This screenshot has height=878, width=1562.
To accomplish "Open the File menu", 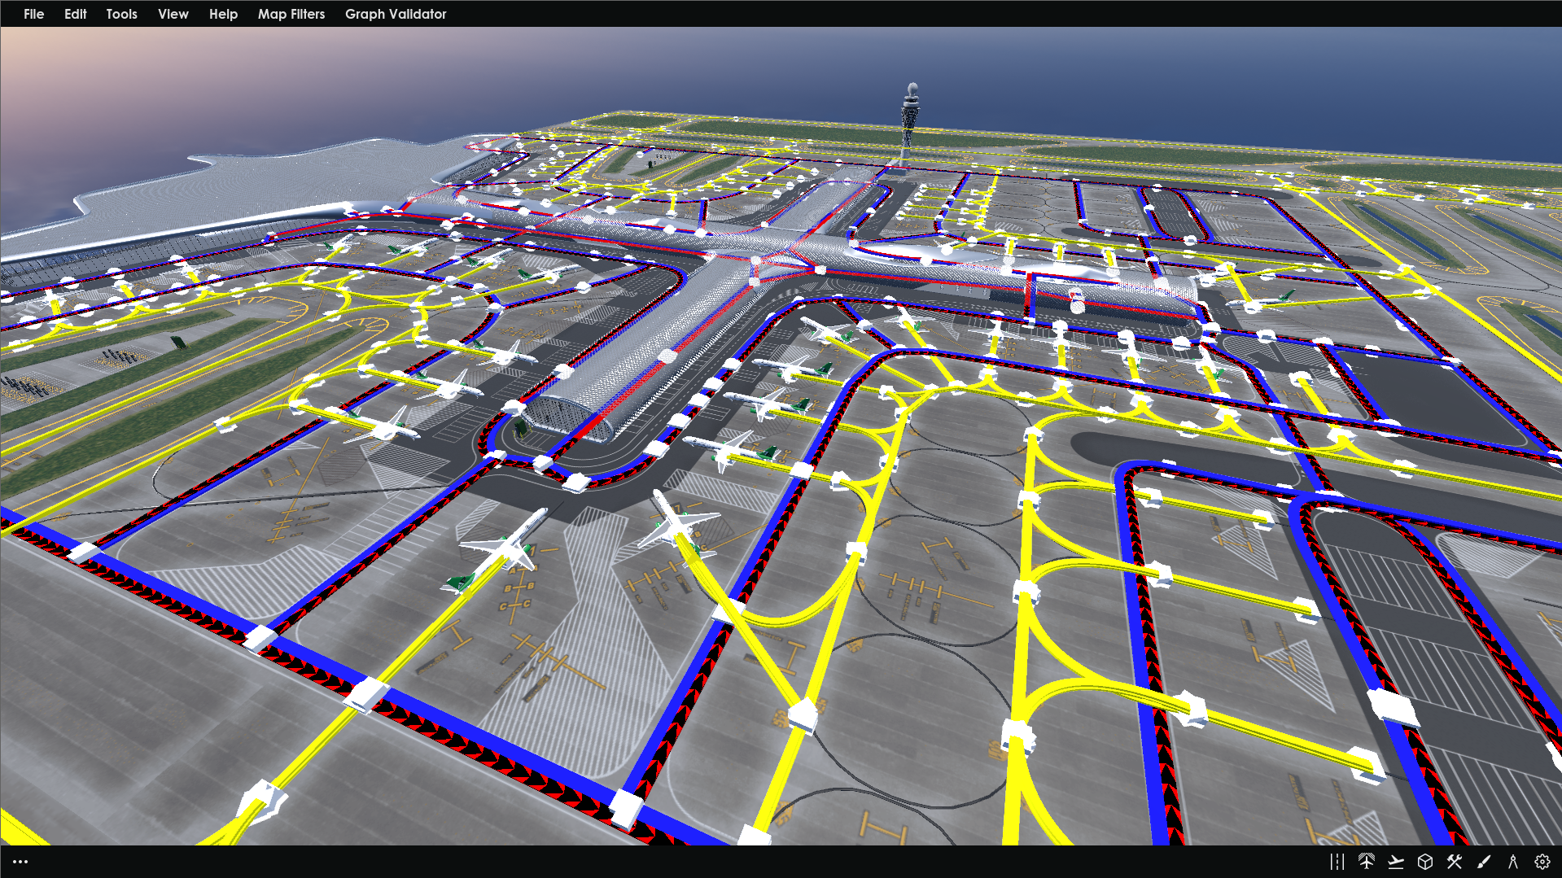I will click(33, 14).
